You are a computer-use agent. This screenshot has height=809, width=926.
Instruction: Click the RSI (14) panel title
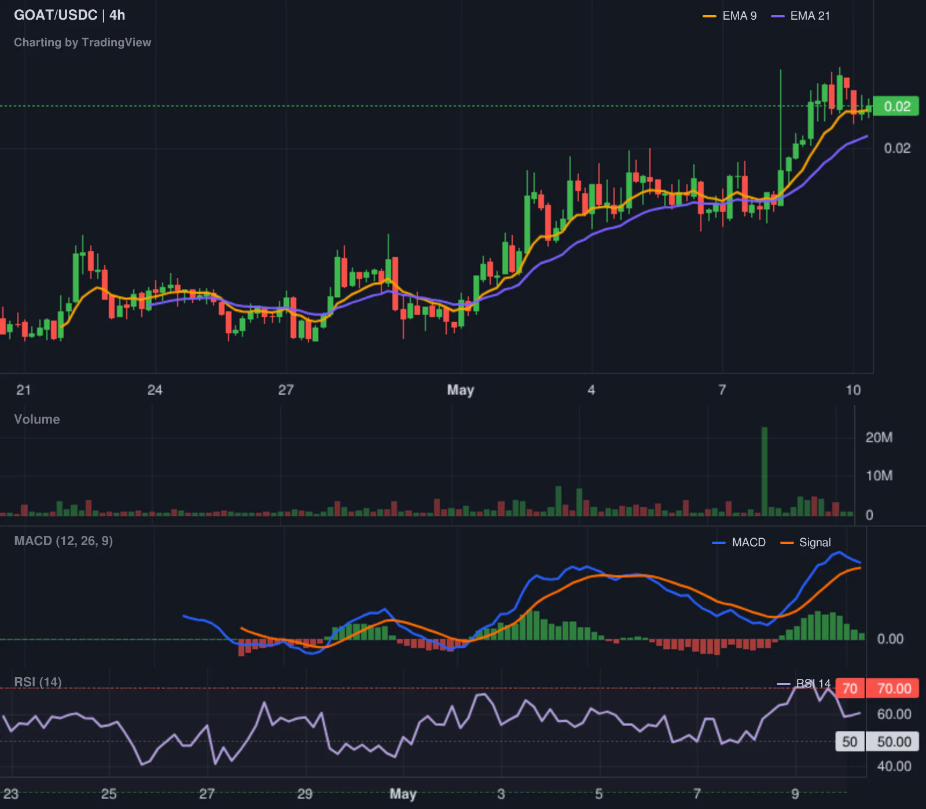point(38,682)
